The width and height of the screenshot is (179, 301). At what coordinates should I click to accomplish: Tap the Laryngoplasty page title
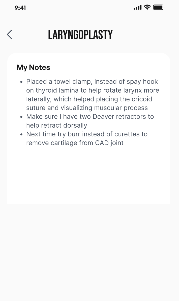tap(80, 35)
